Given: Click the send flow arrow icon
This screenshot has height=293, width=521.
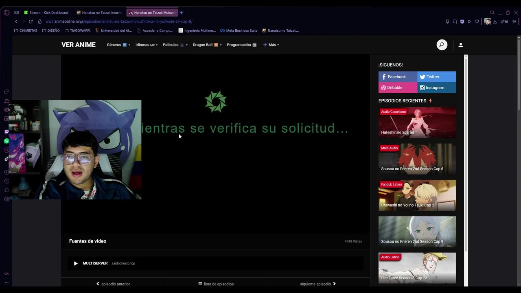Looking at the screenshot, I should click(469, 22).
